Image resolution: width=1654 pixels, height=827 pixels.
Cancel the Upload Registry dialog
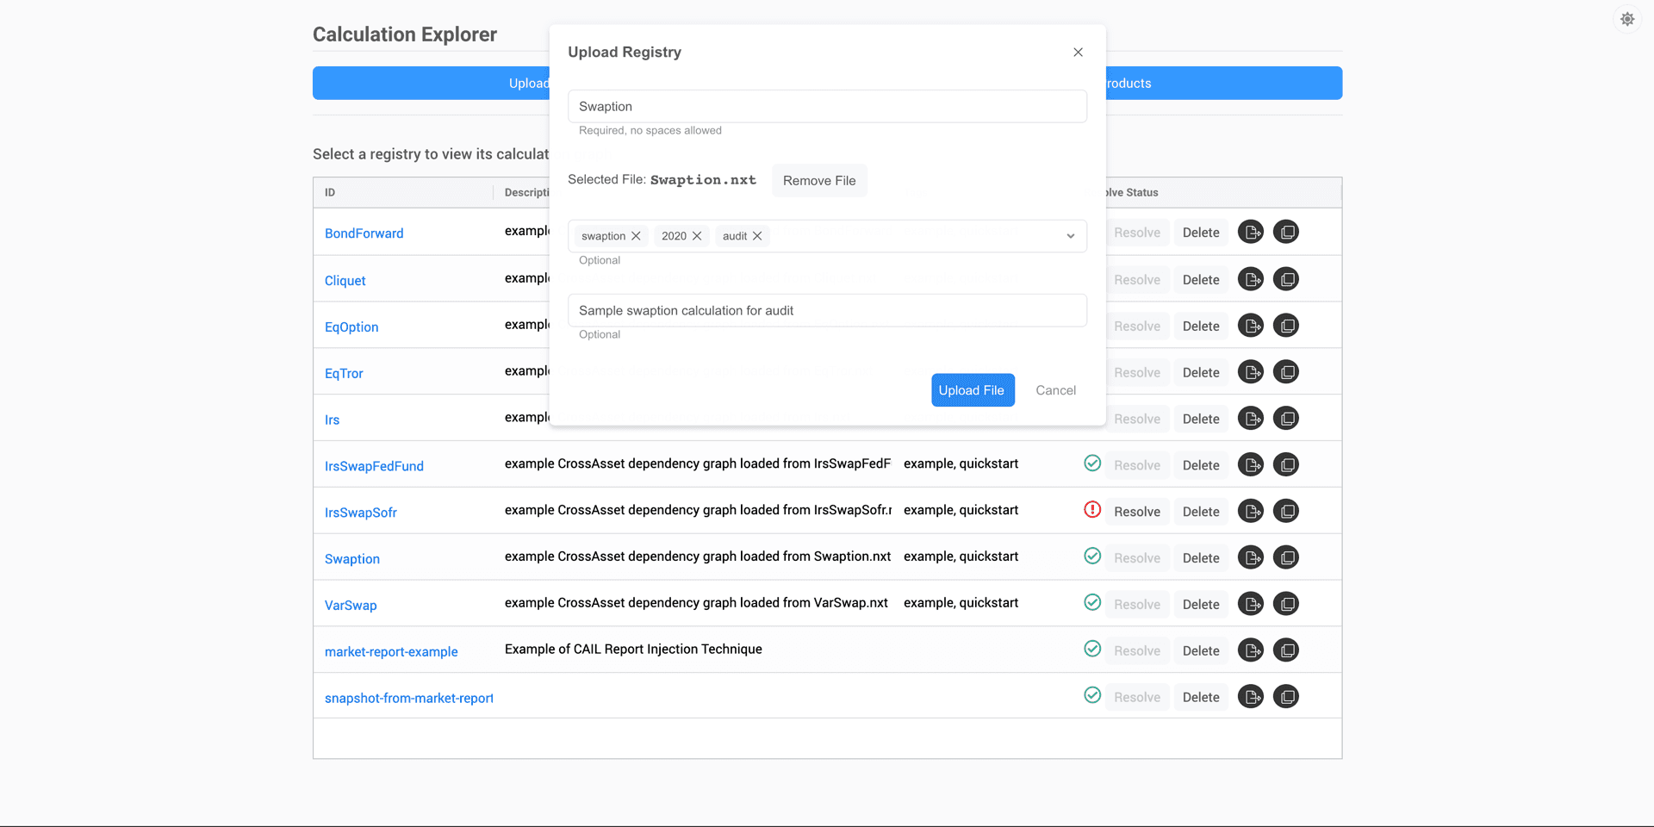coord(1055,389)
